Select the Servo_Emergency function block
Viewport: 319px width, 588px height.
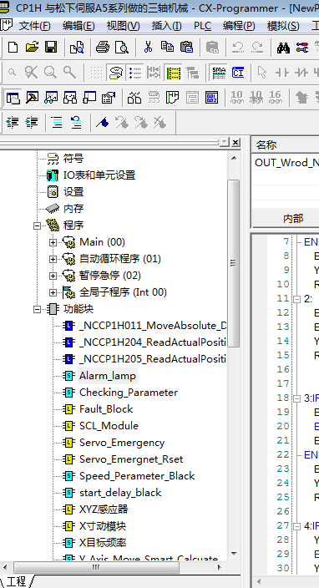(x=122, y=443)
